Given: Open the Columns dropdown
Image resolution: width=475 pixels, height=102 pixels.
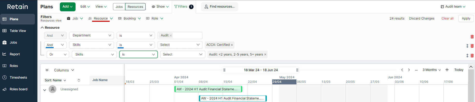Looking at the screenshot, I should pyautogui.click(x=64, y=70).
